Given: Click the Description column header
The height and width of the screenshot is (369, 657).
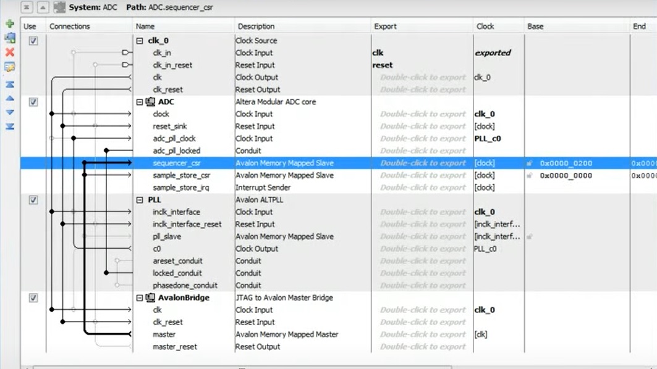Looking at the screenshot, I should point(256,27).
